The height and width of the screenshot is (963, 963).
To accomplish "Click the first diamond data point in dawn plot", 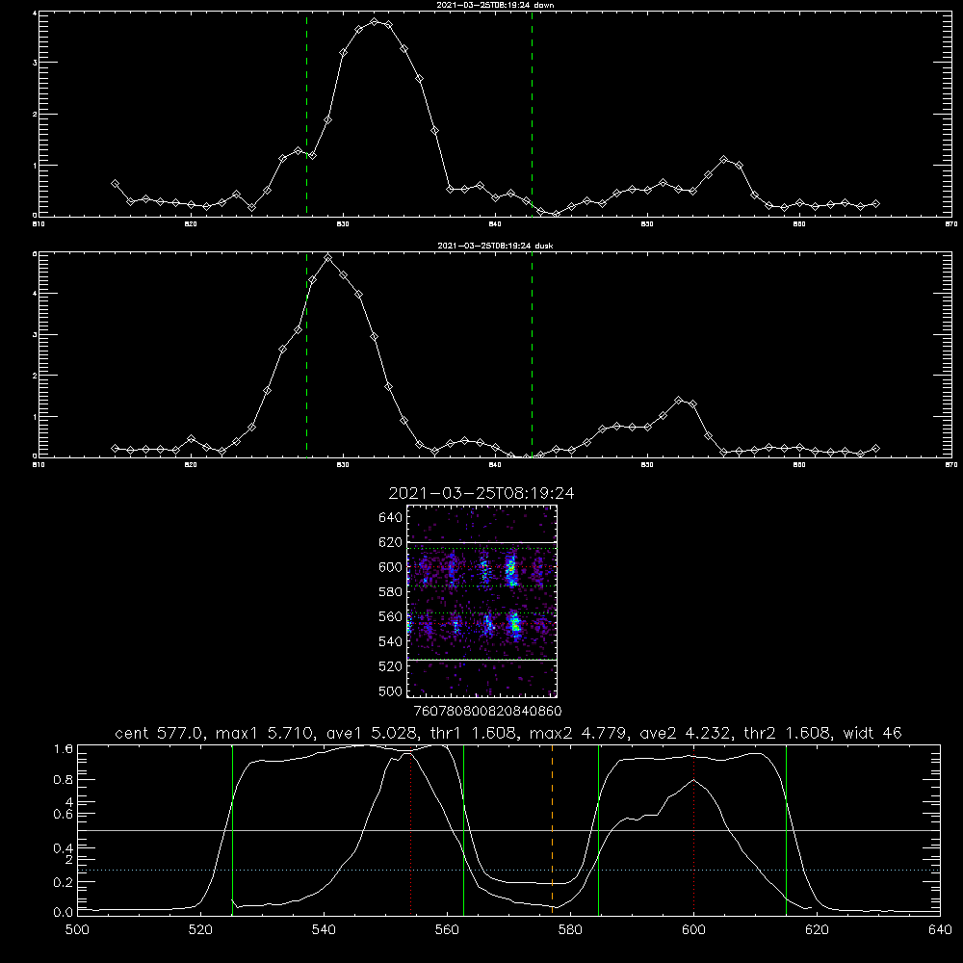I will point(115,184).
